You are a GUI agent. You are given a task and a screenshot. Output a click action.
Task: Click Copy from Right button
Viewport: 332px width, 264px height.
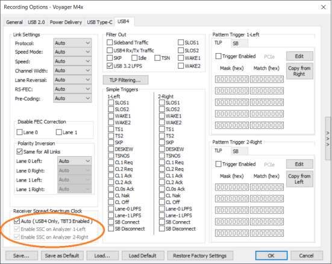click(x=299, y=71)
